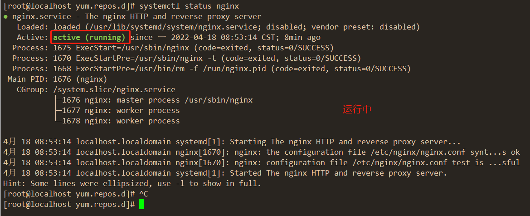Click the /system.slice/nginx.service CGroup path
This screenshot has width=530, height=216.
[x=114, y=90]
